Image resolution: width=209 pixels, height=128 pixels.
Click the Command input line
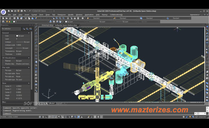click(98, 113)
